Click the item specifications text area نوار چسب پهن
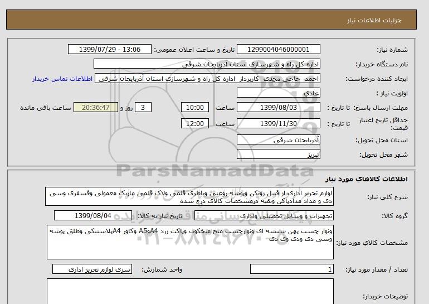The height and width of the screenshot is (304, 429). [x=190, y=242]
